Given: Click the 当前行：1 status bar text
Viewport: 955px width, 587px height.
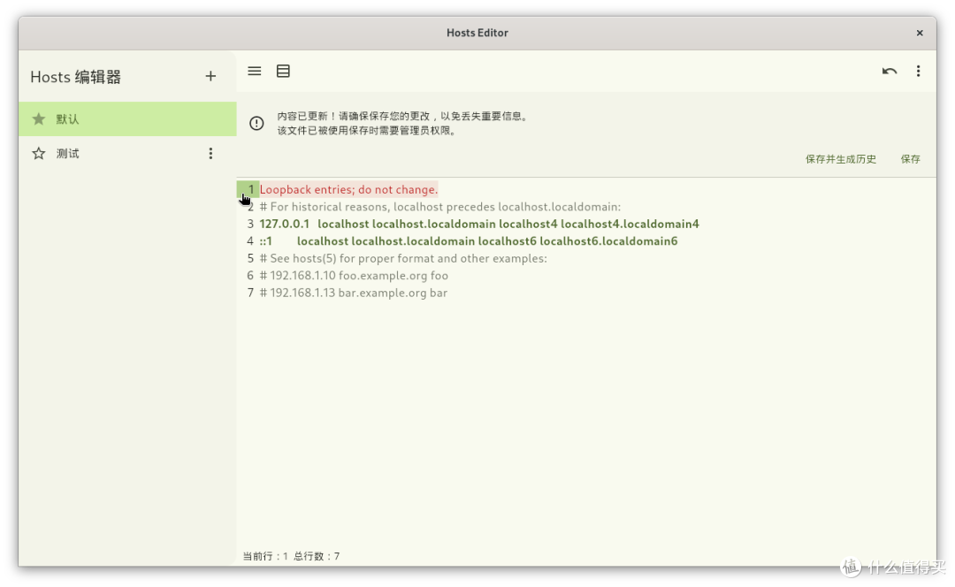Looking at the screenshot, I should (x=265, y=556).
